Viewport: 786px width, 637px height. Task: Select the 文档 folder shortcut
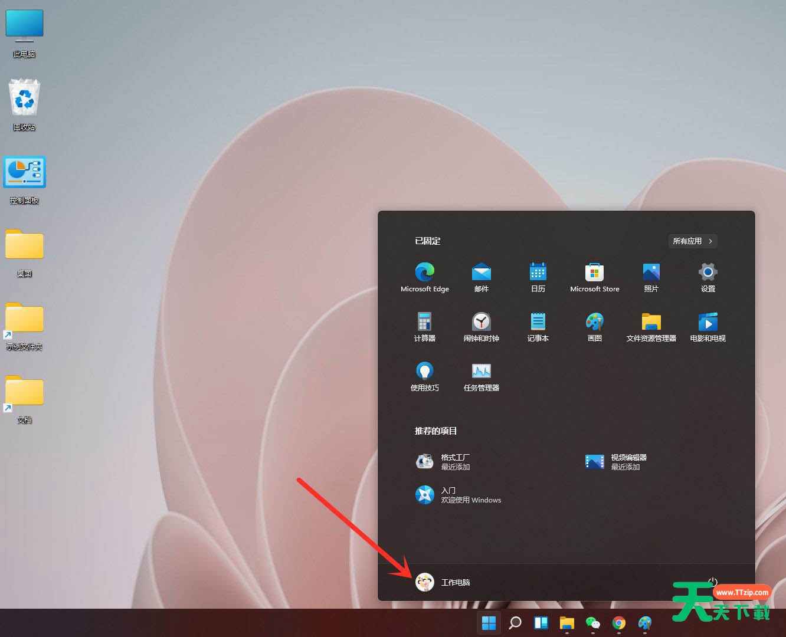[24, 399]
